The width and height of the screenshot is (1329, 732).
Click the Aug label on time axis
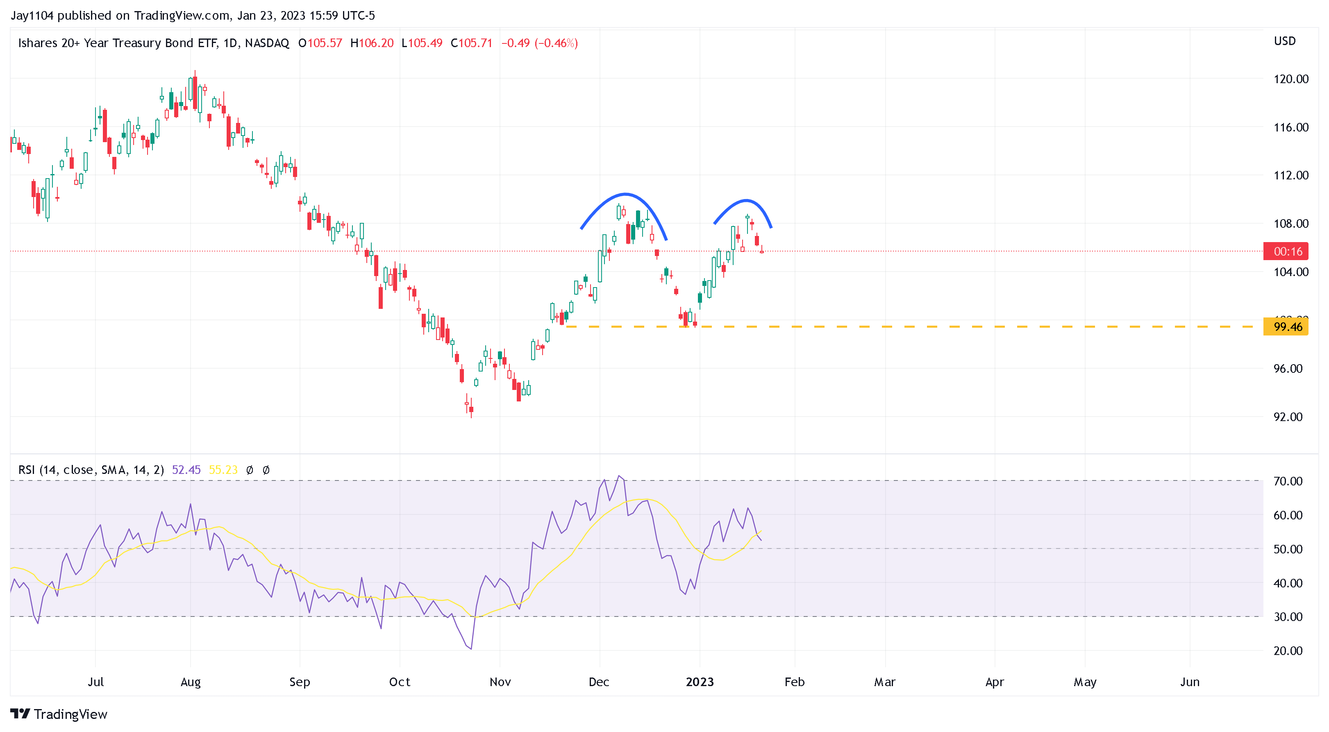coord(191,682)
